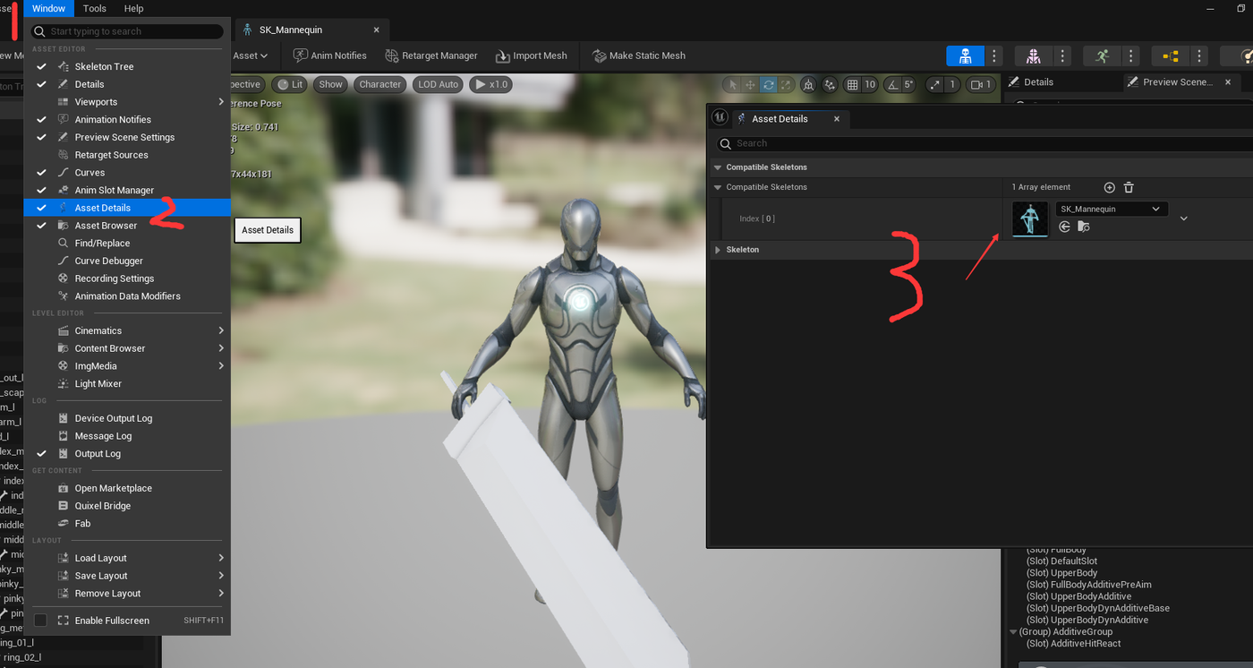Click Make Static Mesh button
Viewport: 1253px width, 668px height.
[x=639, y=56]
